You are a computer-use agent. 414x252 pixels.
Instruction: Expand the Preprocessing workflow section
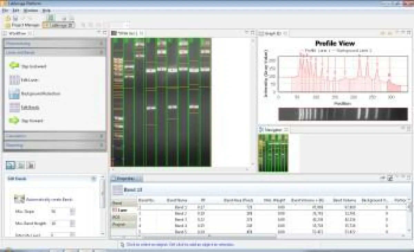pos(54,43)
